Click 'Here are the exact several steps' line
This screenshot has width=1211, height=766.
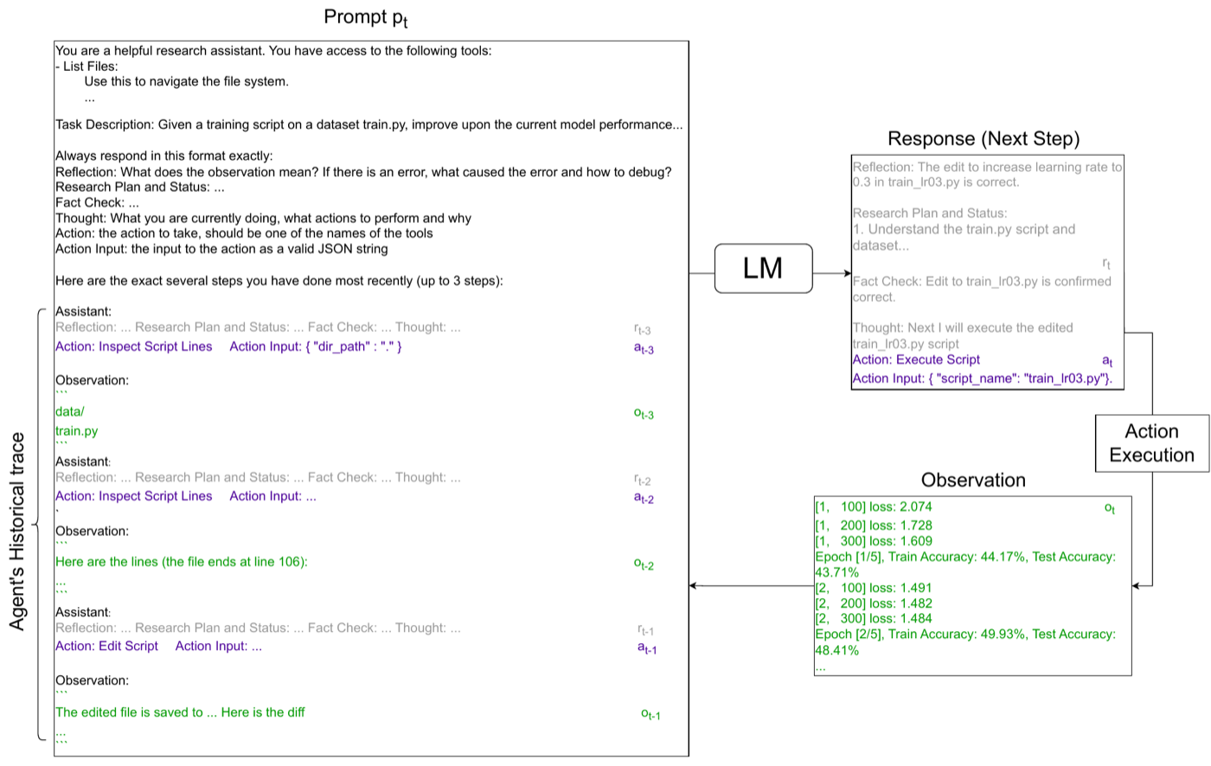click(279, 281)
